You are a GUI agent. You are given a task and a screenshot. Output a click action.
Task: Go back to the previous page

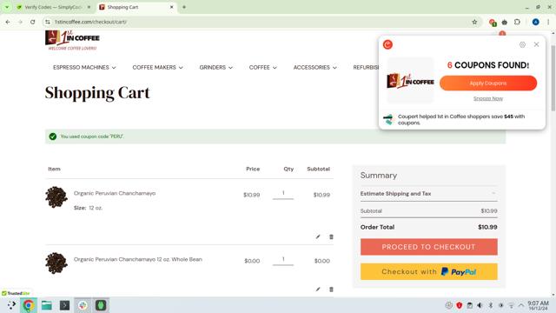click(x=8, y=22)
